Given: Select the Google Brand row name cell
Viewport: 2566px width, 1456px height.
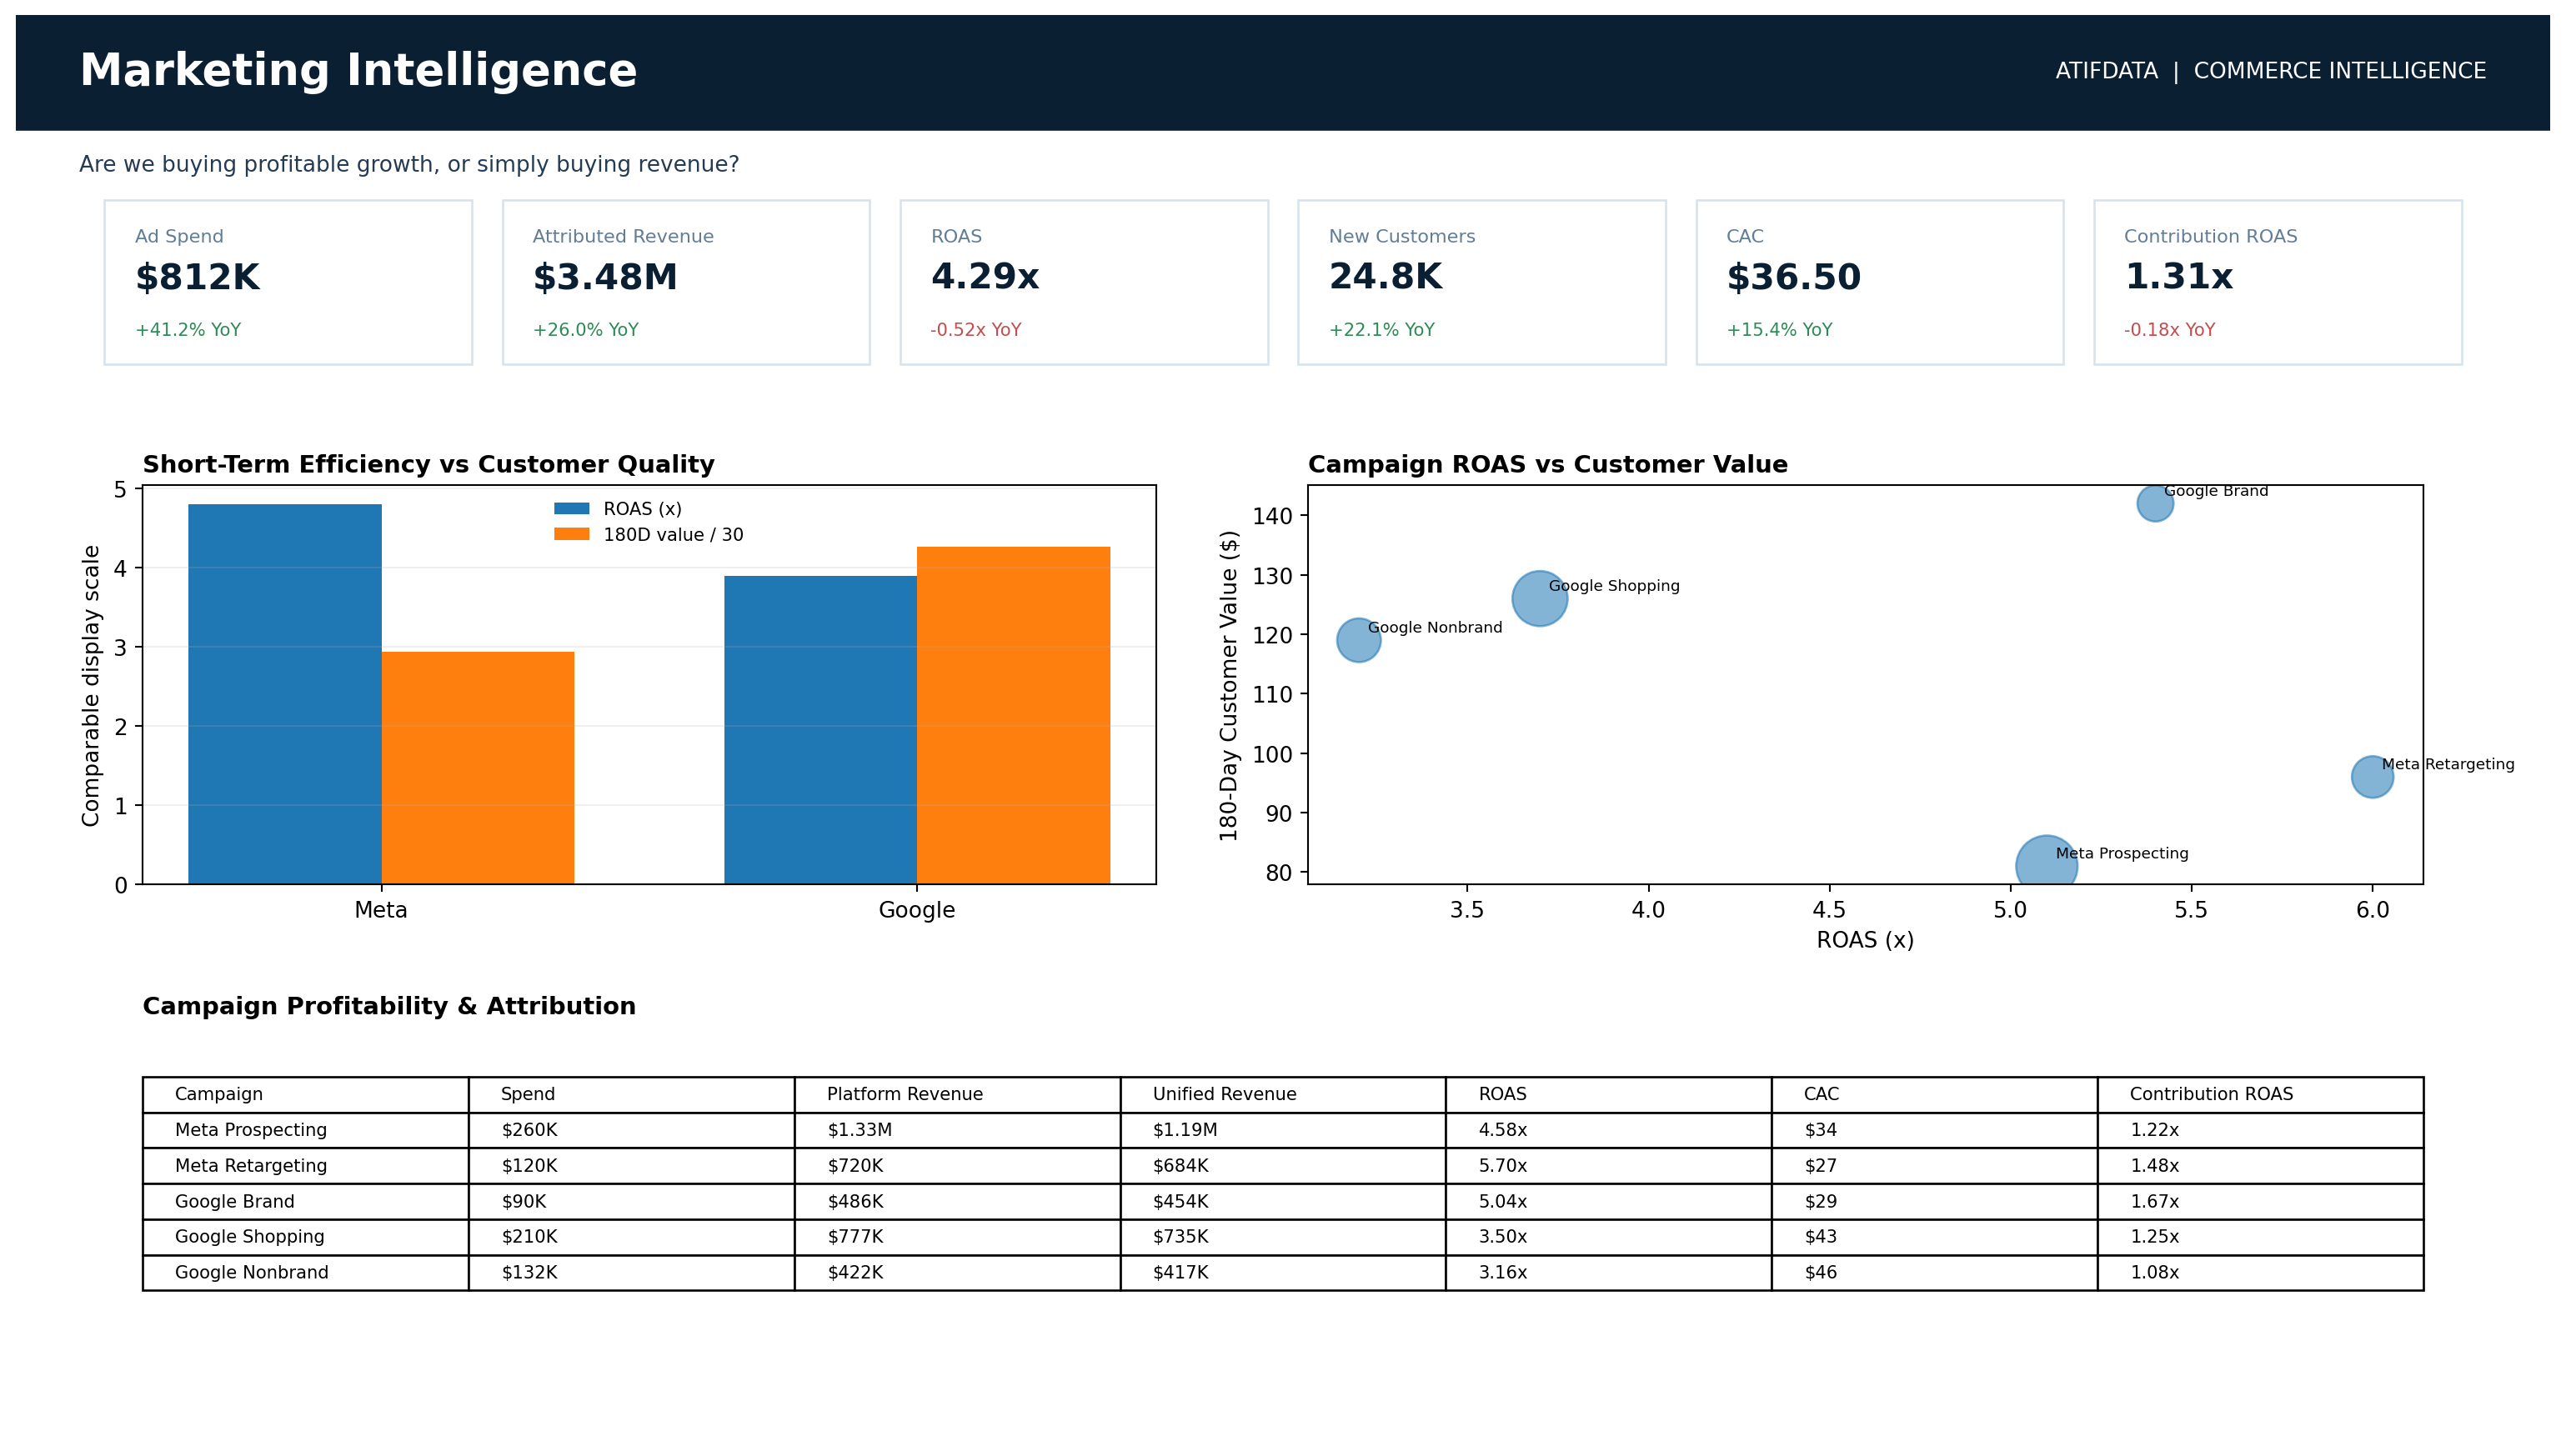Looking at the screenshot, I should tap(306, 1202).
